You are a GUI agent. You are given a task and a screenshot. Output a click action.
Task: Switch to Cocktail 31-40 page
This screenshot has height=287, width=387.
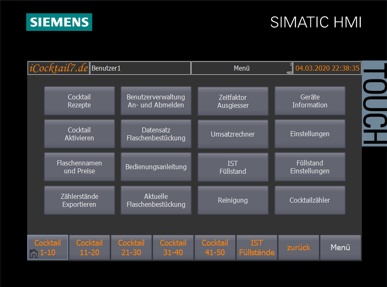[173, 247]
